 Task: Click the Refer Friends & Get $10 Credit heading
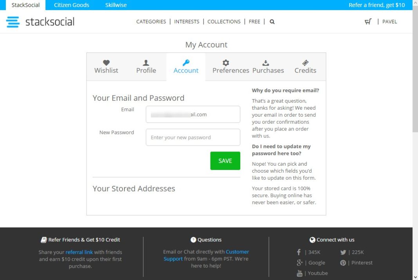84,240
